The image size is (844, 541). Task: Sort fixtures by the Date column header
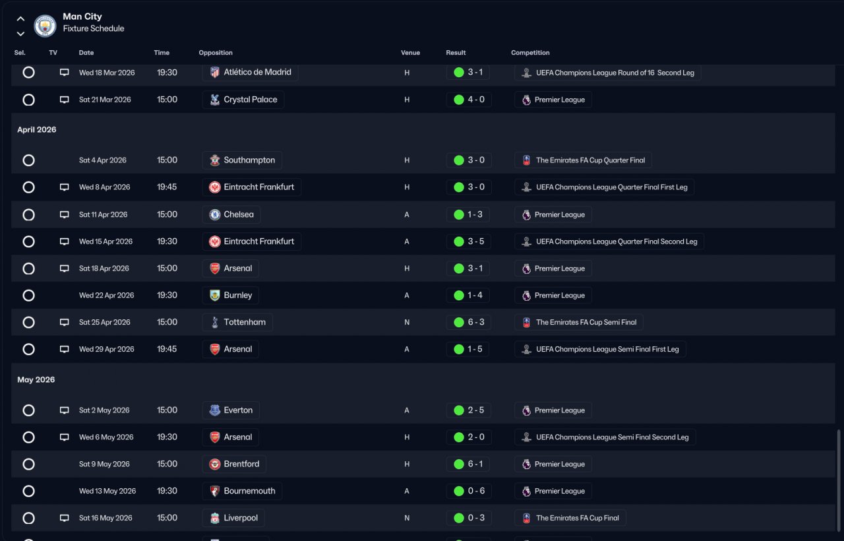[86, 53]
